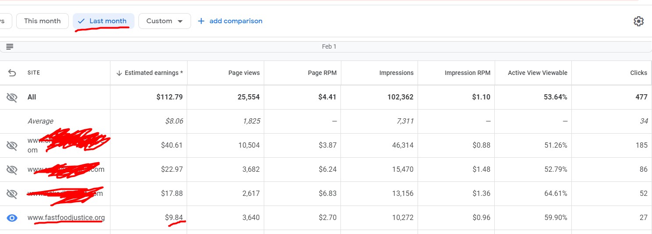652x234 pixels.
Task: Click the add comparison link
Action: click(236, 21)
